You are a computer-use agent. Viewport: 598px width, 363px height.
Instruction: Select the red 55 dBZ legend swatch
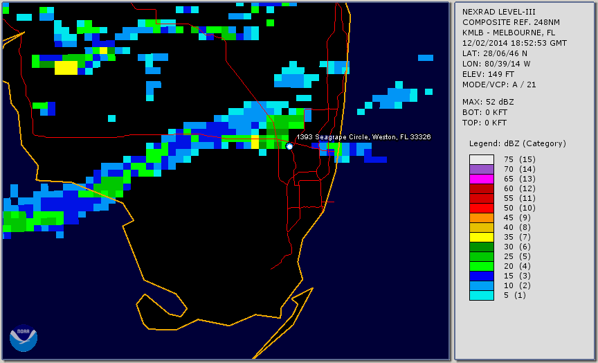[x=481, y=198]
